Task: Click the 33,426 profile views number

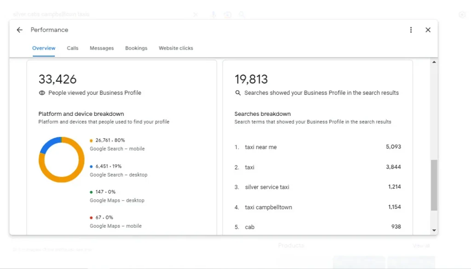Action: (x=57, y=79)
